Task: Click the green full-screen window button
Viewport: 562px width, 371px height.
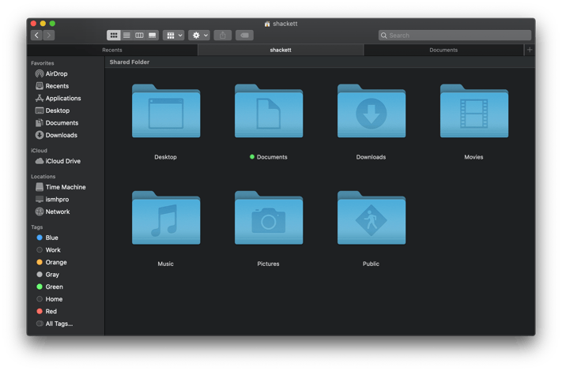Action: [52, 24]
